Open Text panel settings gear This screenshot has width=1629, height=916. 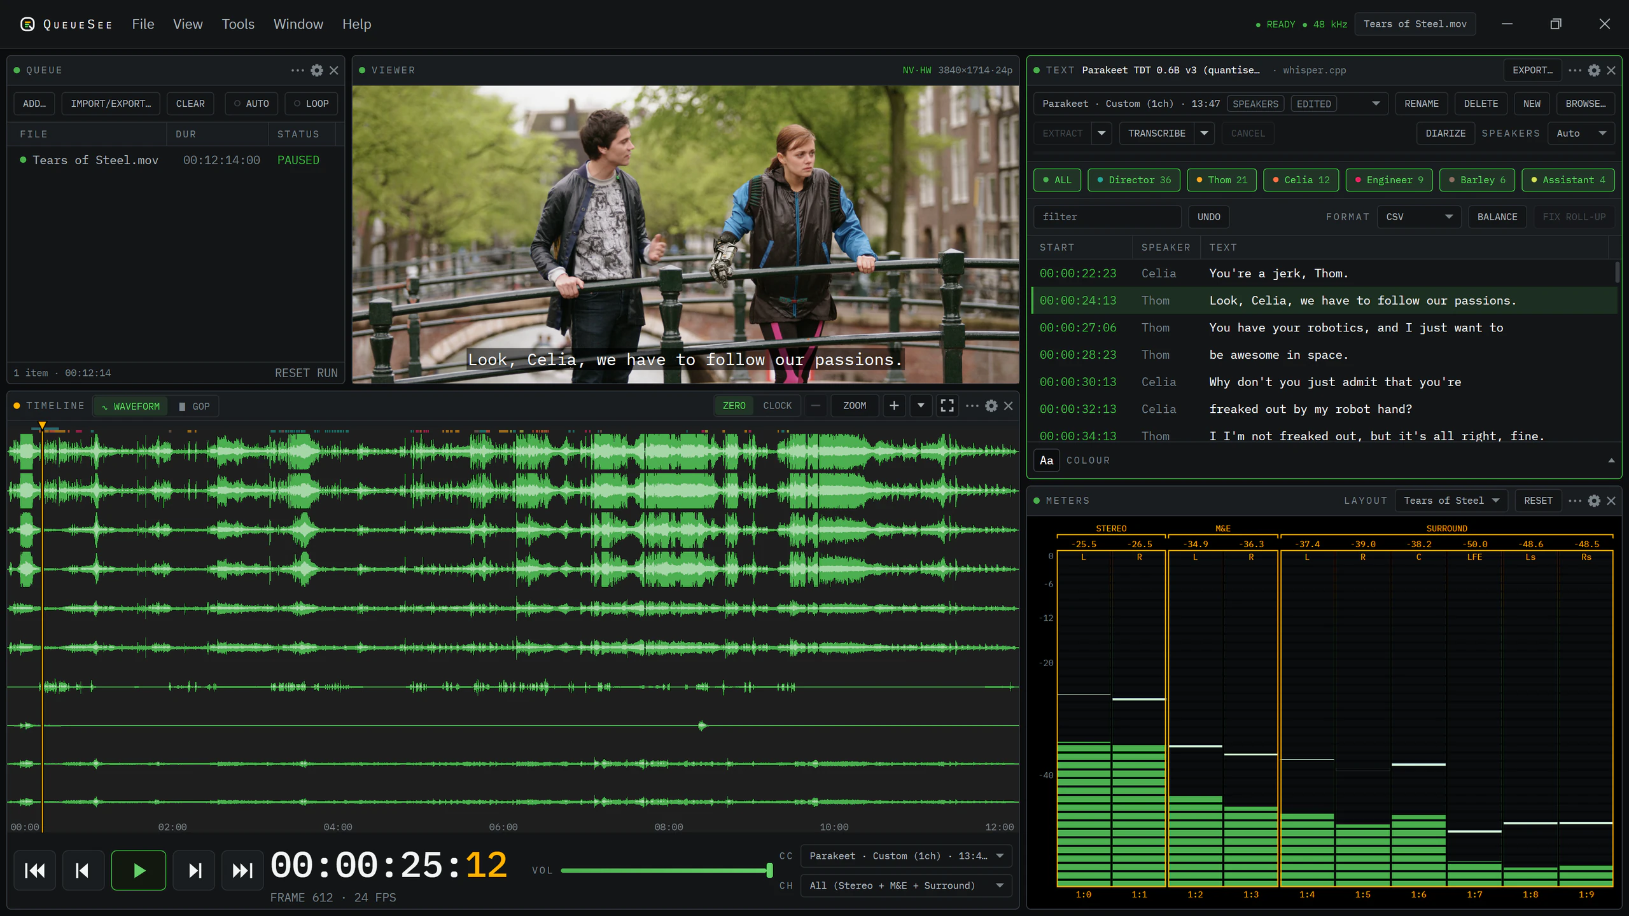click(x=1594, y=71)
